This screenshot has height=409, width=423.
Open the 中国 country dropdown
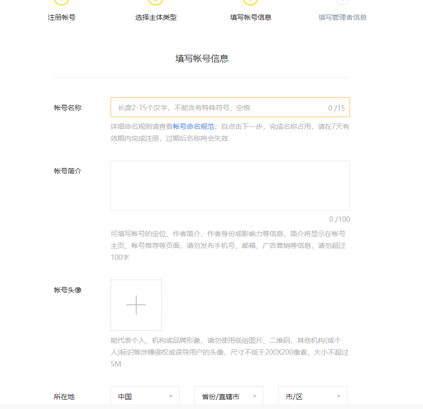pos(145,396)
